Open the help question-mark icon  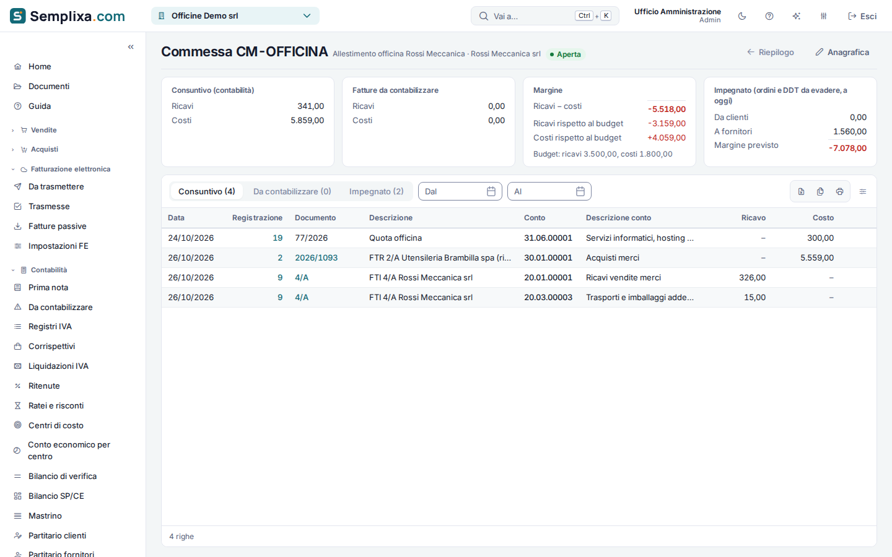point(769,16)
